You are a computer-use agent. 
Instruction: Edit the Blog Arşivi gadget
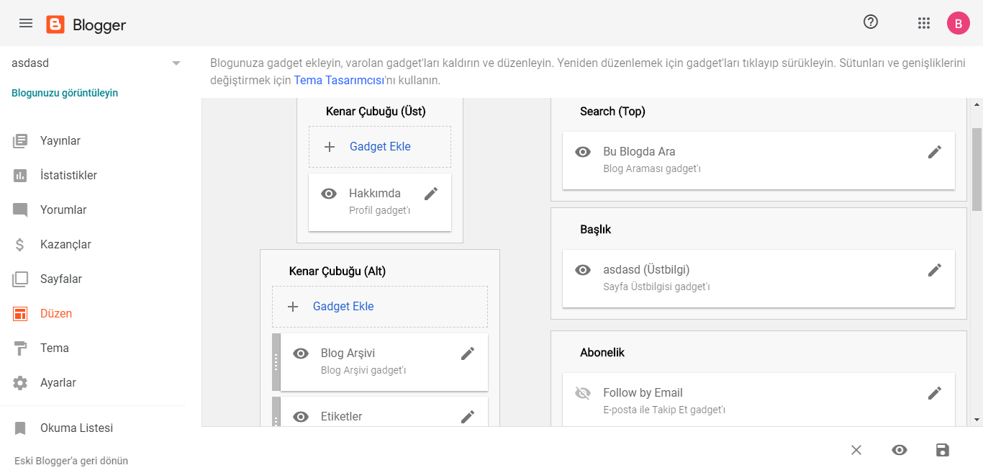point(468,353)
